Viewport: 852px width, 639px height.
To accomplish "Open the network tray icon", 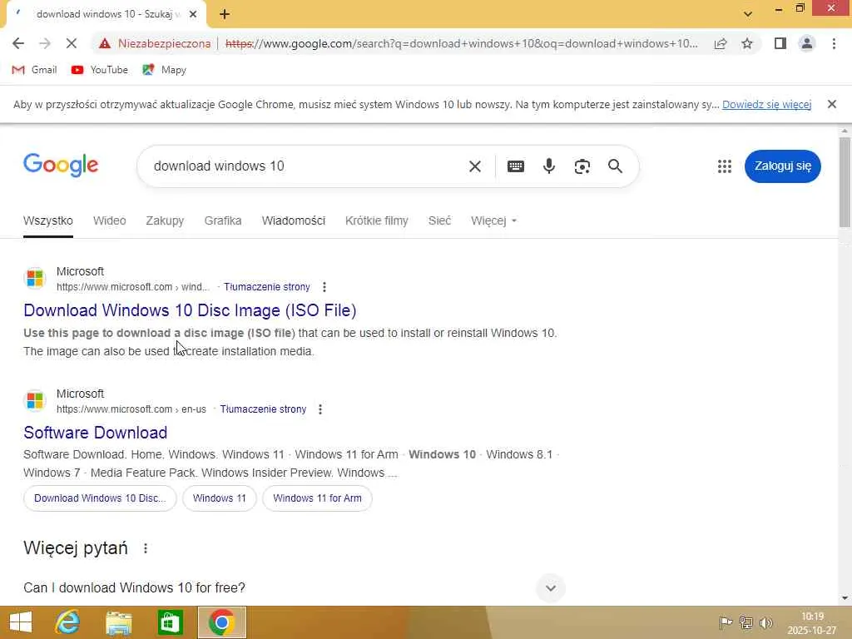I will tap(746, 622).
